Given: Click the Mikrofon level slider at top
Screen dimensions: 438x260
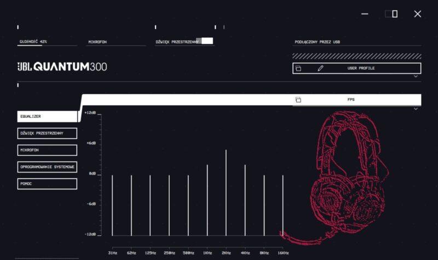Looking at the screenshot, I should [116, 45].
